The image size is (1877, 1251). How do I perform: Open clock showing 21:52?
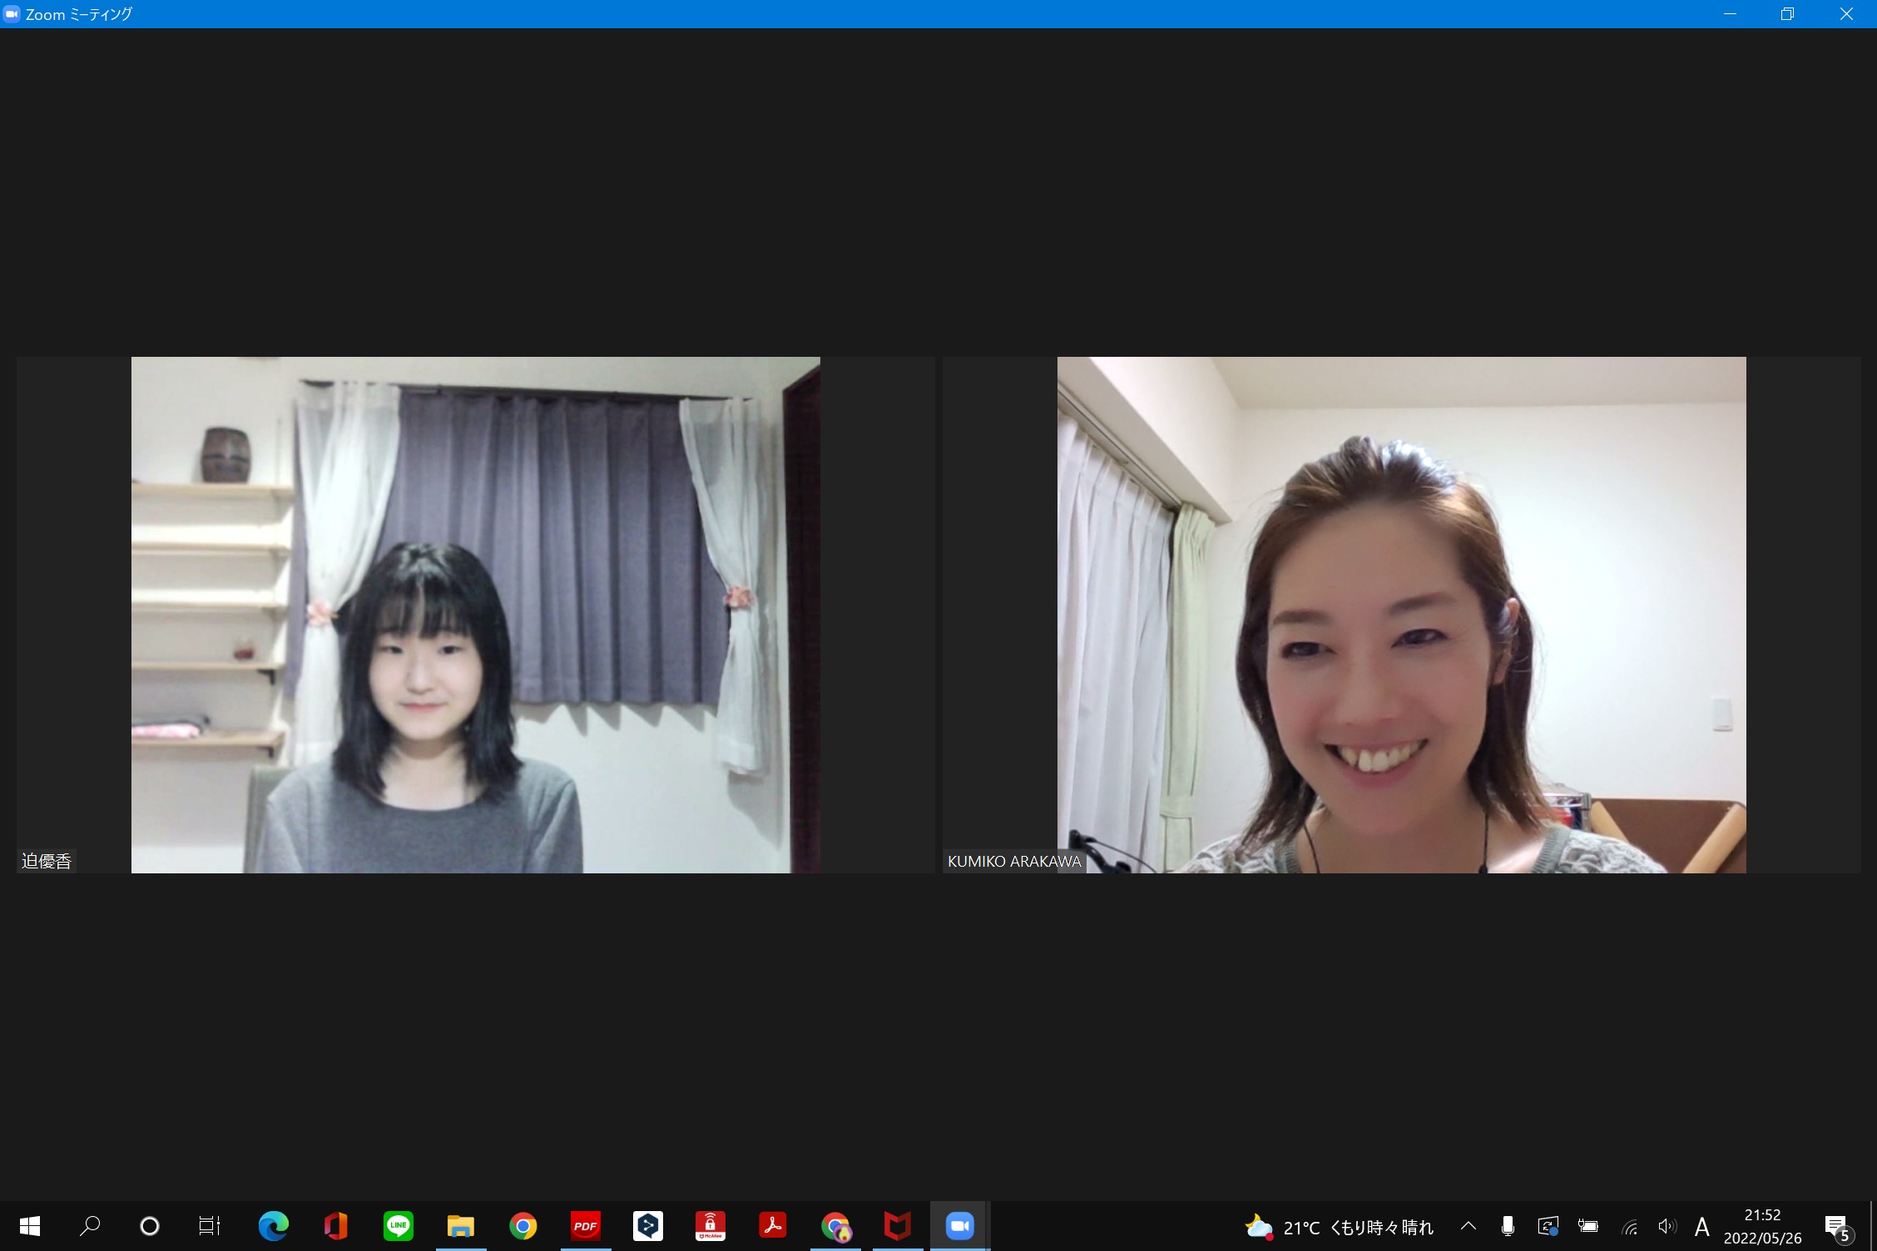pyautogui.click(x=1762, y=1226)
